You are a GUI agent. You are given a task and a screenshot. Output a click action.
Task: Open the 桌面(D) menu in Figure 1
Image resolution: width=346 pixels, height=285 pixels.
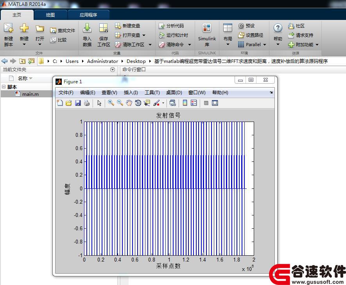tap(174, 92)
